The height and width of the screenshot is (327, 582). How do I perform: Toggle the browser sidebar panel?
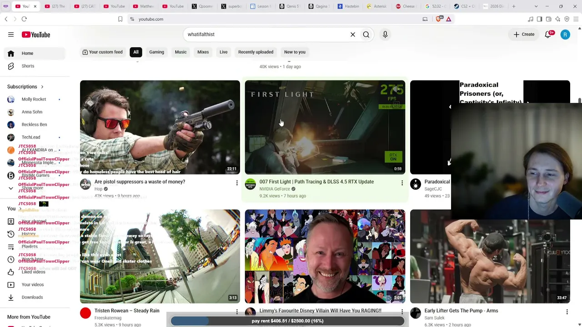539,19
